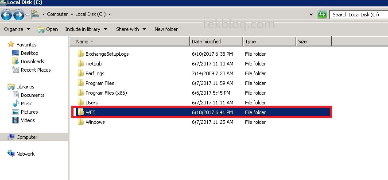Click the computer icon in the address bar
The width and height of the screenshot is (388, 180).
click(35, 14)
